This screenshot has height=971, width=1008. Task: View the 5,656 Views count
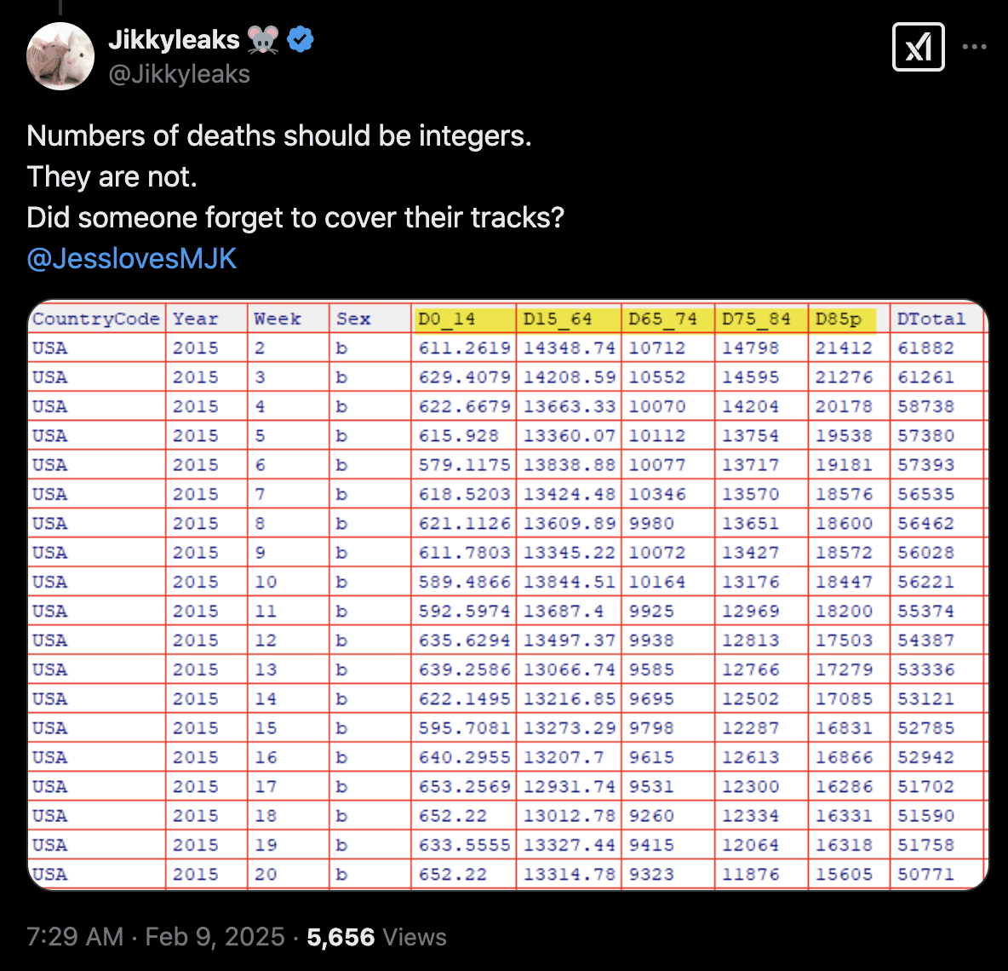click(376, 937)
